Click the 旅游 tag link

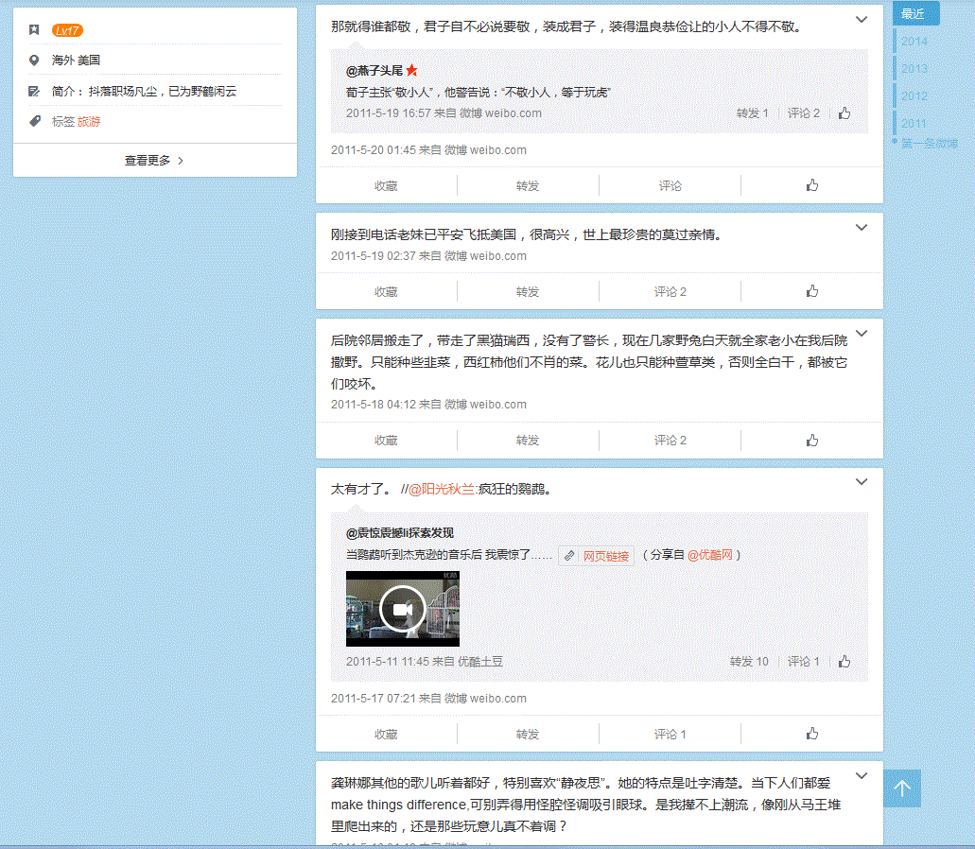coord(89,122)
